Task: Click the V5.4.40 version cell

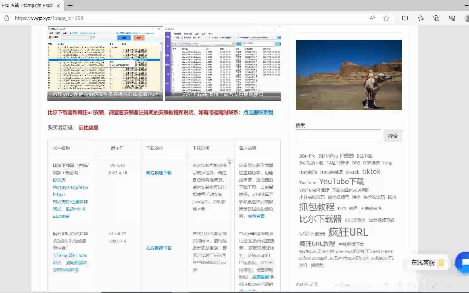Action: [117, 166]
